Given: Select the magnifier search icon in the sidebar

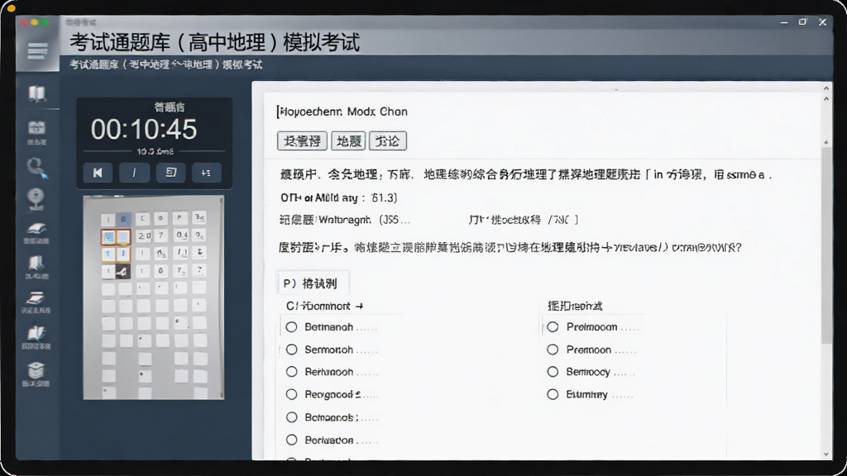Looking at the screenshot, I should tap(36, 167).
